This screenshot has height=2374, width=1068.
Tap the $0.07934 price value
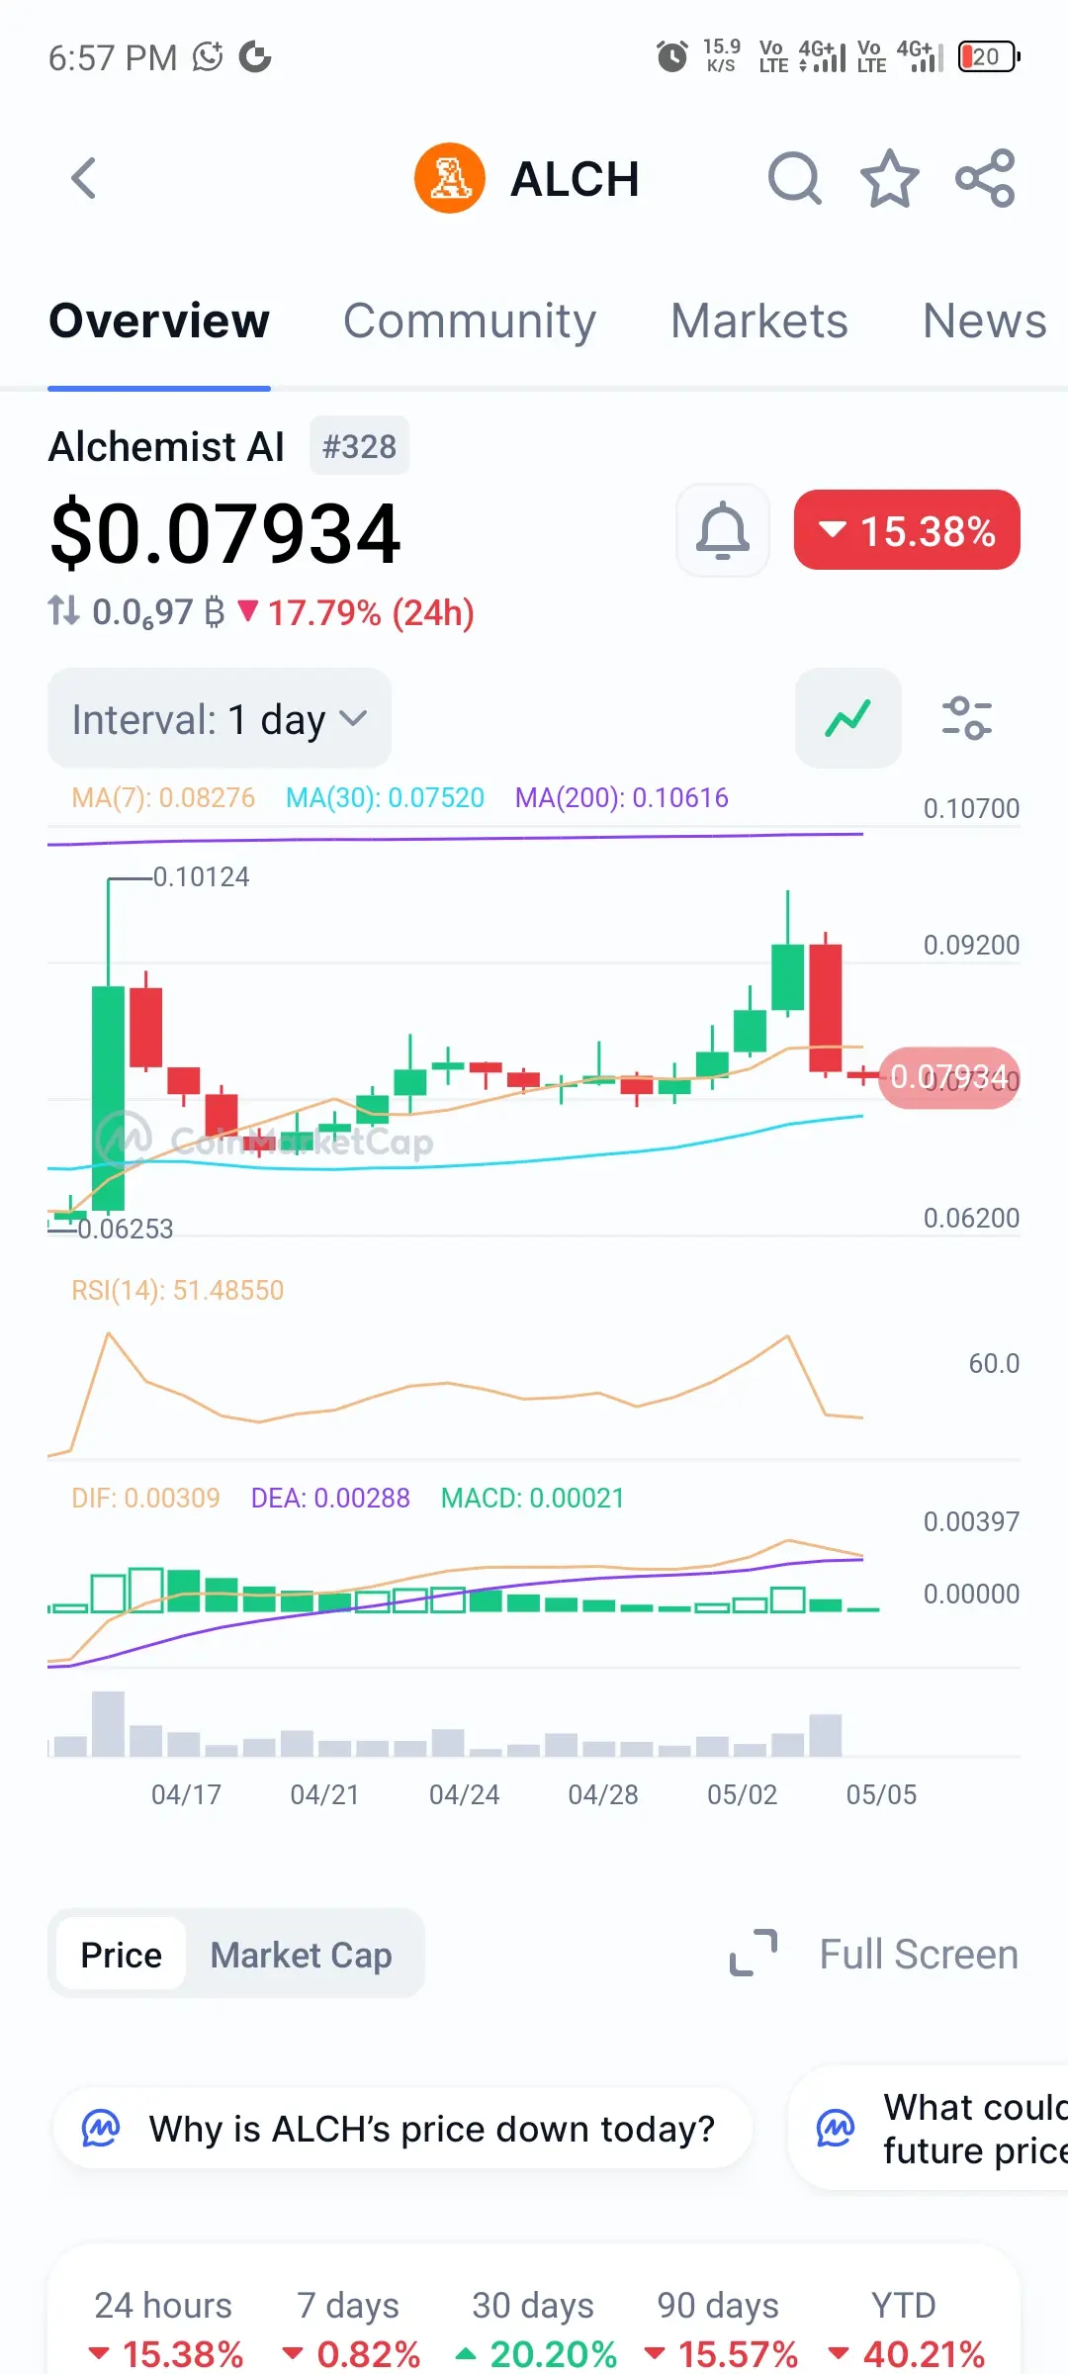[225, 533]
